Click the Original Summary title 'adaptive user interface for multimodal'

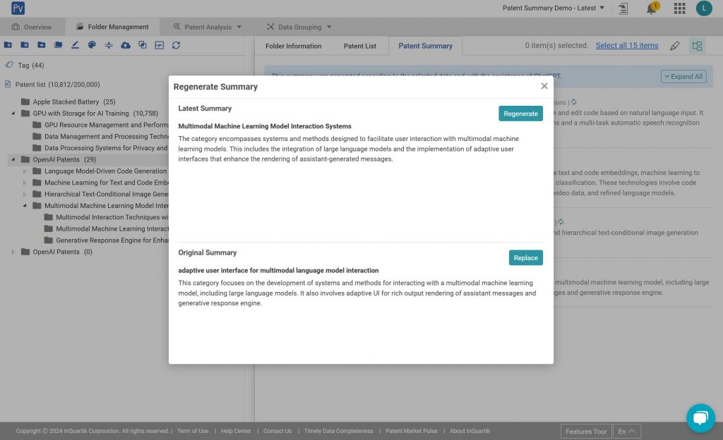click(278, 270)
